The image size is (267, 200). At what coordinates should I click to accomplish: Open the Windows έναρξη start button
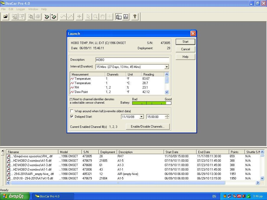[x=15, y=196]
